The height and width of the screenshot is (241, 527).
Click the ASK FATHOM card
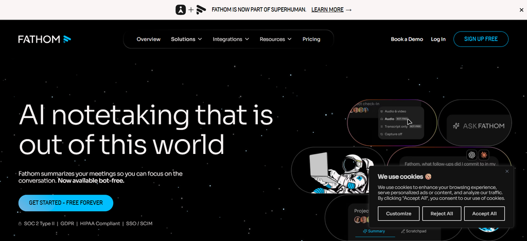pyautogui.click(x=475, y=123)
